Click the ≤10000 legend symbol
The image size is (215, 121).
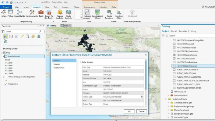tap(6, 73)
